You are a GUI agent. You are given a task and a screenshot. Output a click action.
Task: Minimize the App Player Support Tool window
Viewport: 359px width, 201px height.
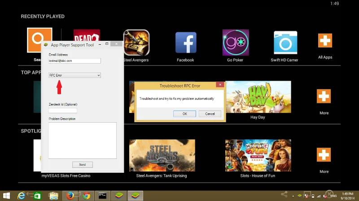100,44
